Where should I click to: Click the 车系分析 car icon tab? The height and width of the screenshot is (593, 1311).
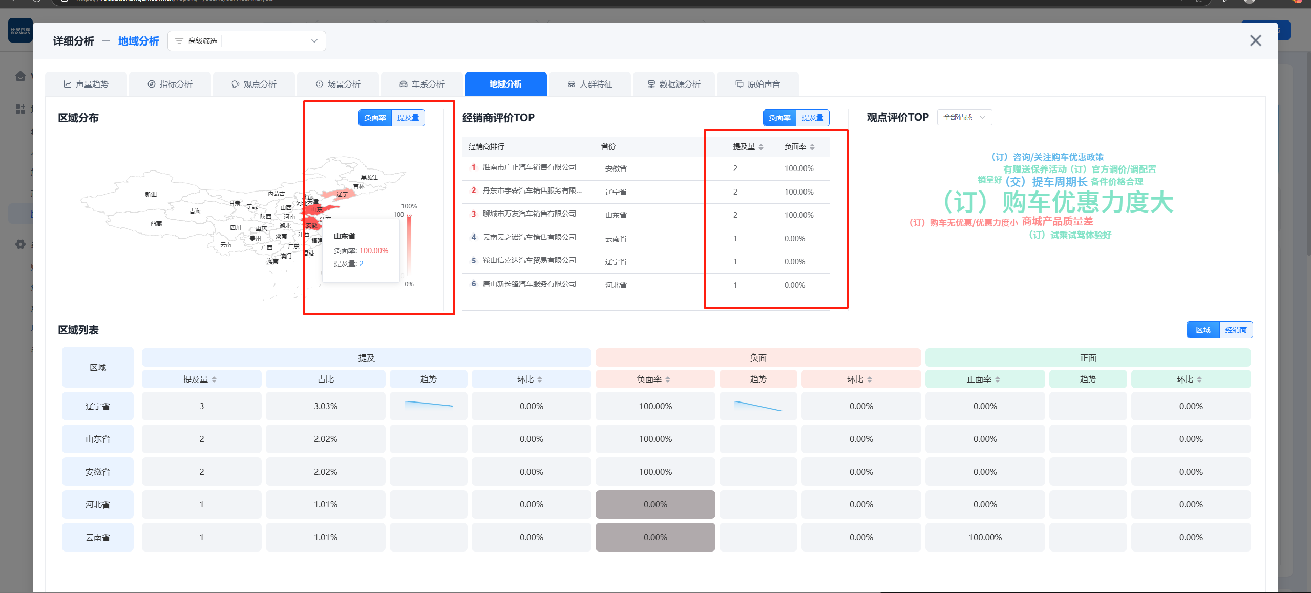pos(404,84)
